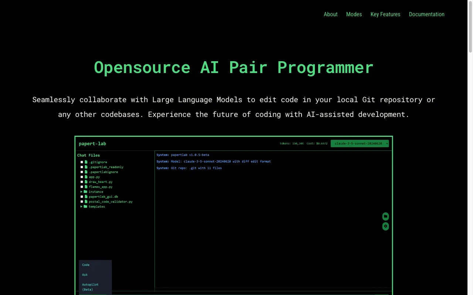Tick the .papertlabignore checkbox
Viewport: 473px width, 295px height.
tap(82, 172)
